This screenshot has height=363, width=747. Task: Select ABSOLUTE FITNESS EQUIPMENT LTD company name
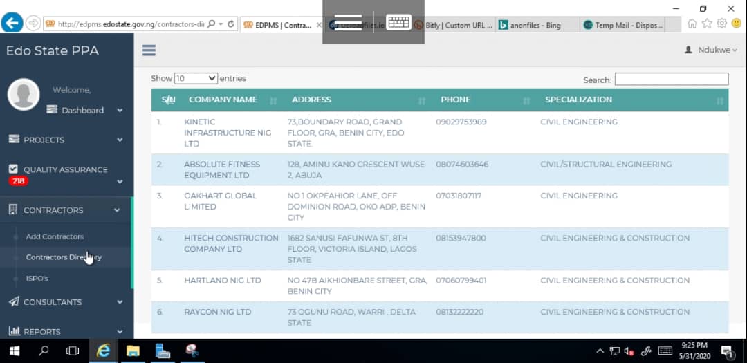point(222,169)
